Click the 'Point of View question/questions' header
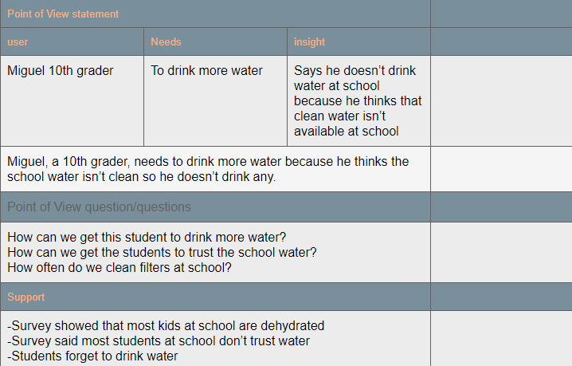Viewport: 572px width, 366px height. click(x=99, y=207)
